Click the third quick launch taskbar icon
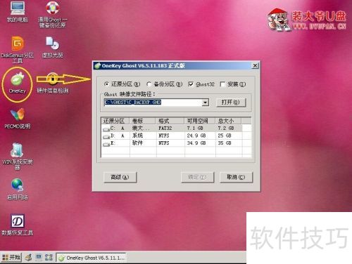The width and height of the screenshot is (352, 264). tap(49, 258)
